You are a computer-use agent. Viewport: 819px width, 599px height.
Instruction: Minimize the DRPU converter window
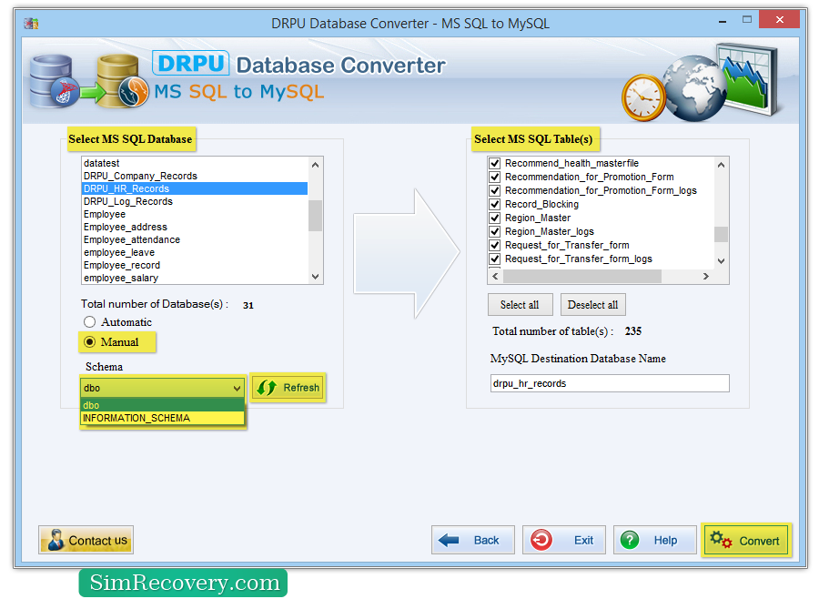point(723,22)
